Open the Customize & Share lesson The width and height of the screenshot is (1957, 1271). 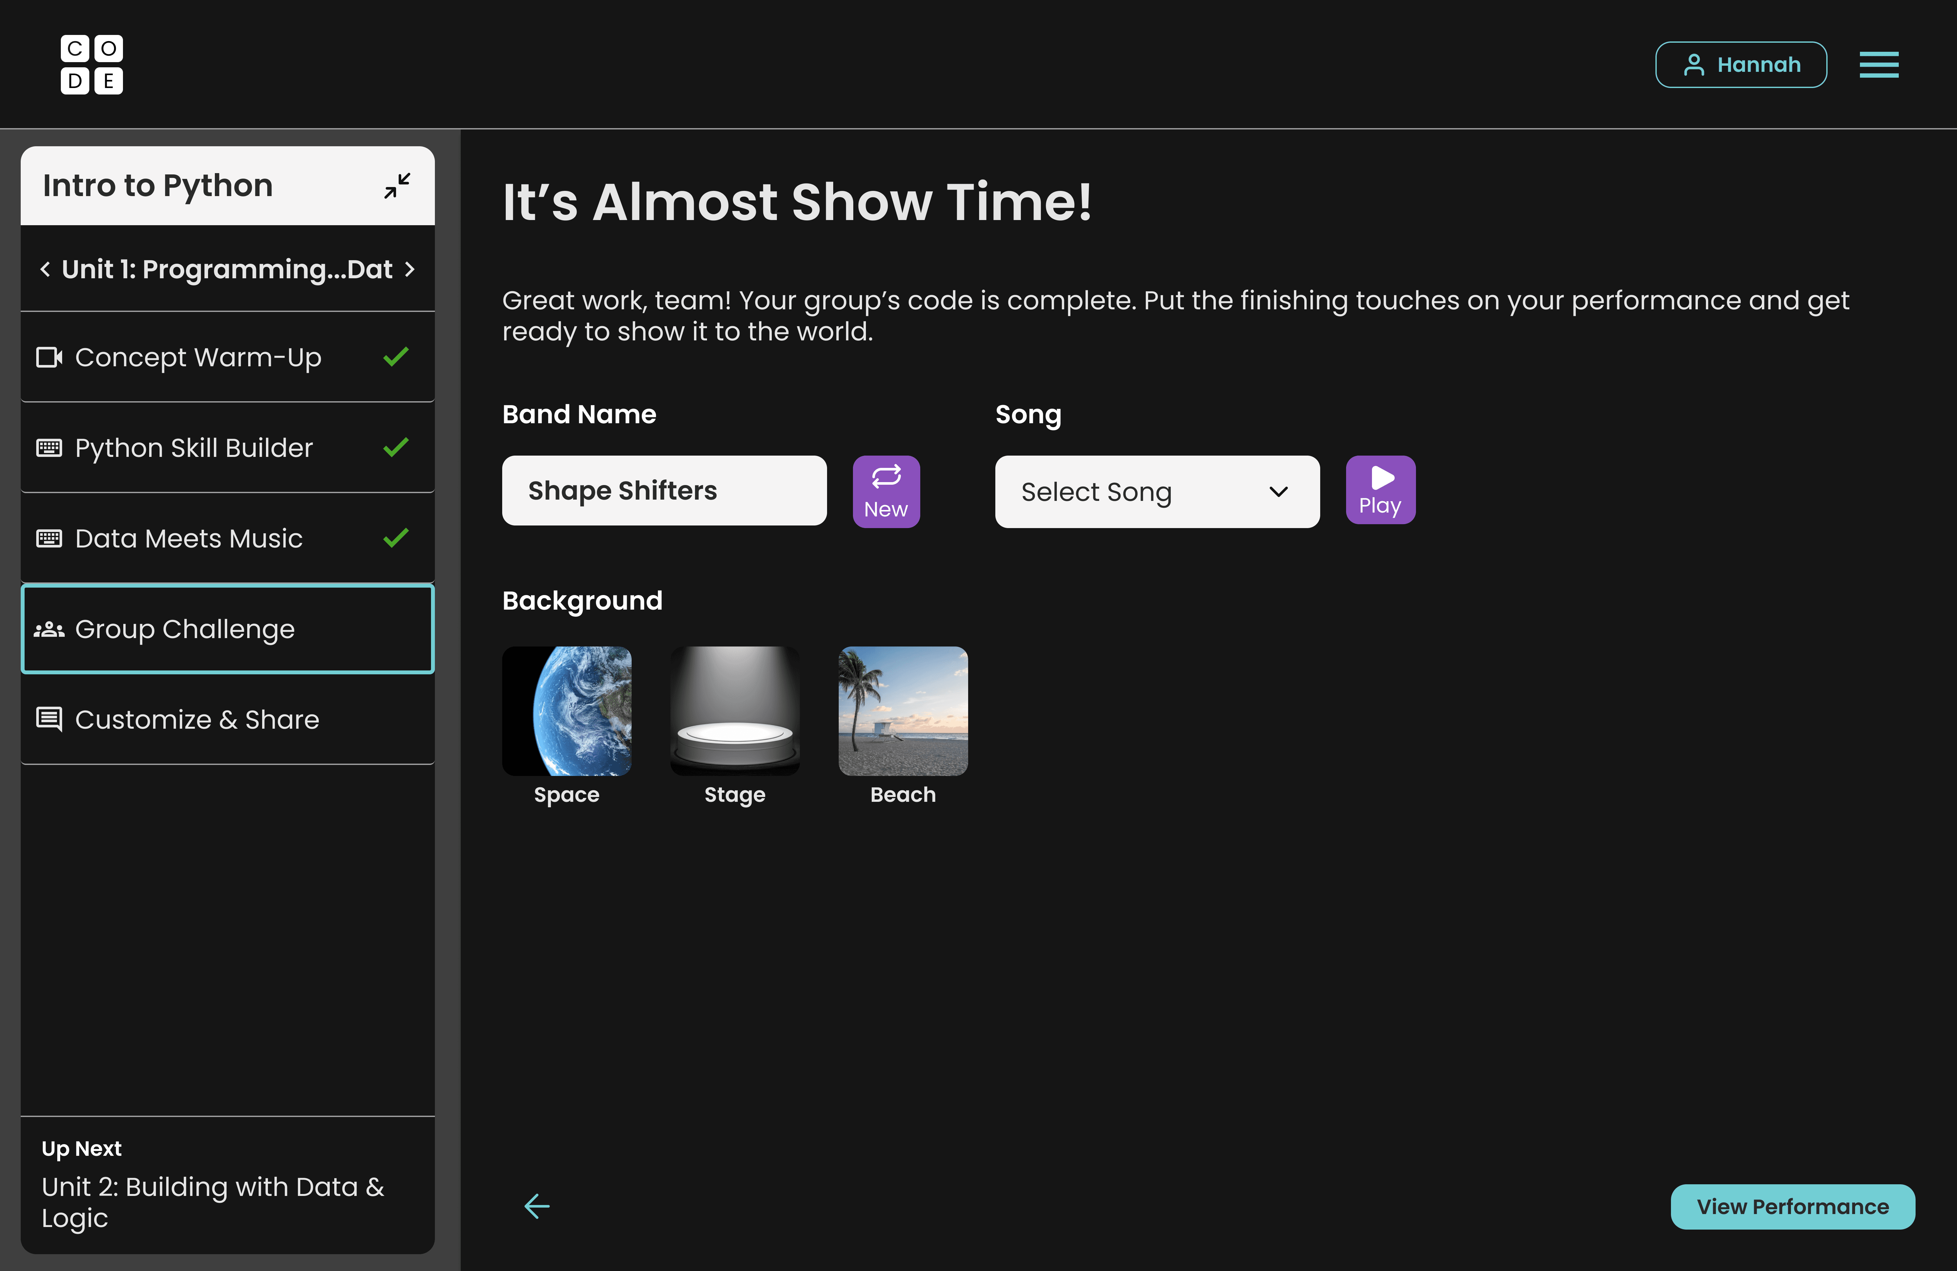[196, 719]
